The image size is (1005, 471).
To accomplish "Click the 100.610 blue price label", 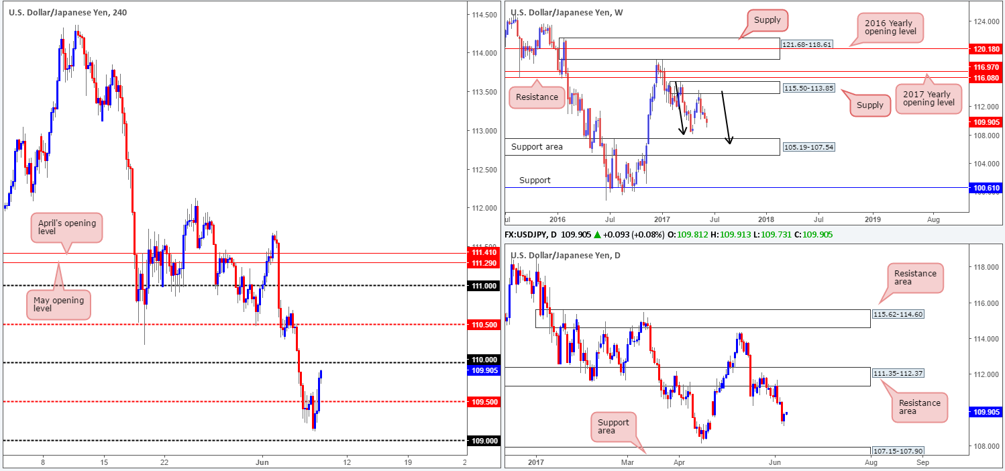I will 988,189.
